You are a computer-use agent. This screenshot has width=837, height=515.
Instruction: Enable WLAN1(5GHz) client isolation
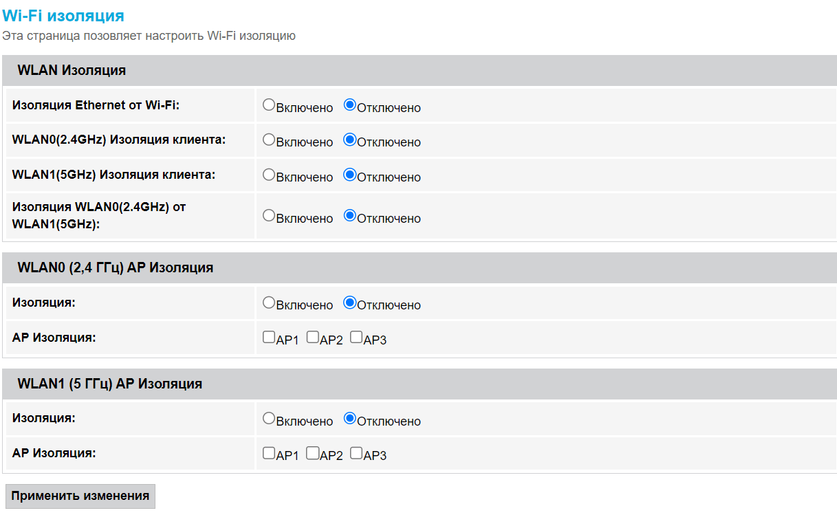[269, 175]
